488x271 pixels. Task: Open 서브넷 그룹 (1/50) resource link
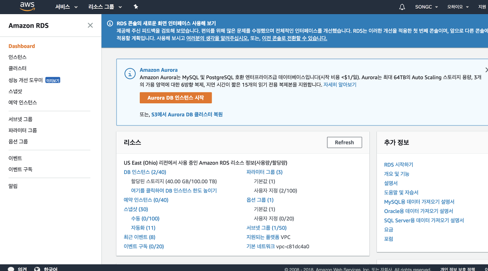267,228
